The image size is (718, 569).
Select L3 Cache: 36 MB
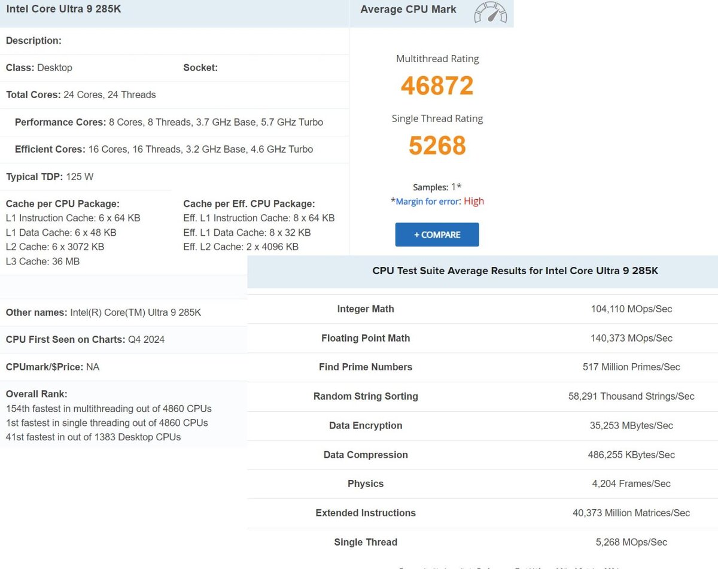point(42,261)
